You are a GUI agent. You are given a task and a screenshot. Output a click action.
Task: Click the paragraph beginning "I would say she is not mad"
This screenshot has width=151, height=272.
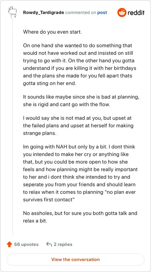78,125
